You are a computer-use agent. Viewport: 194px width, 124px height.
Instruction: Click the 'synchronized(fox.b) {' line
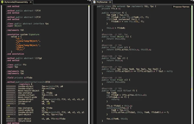119,108
